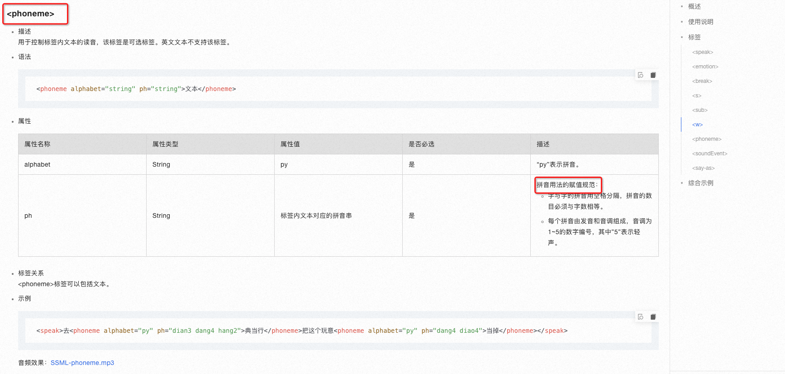
Task: Copy the phoneme syntax code block
Action: click(x=653, y=75)
